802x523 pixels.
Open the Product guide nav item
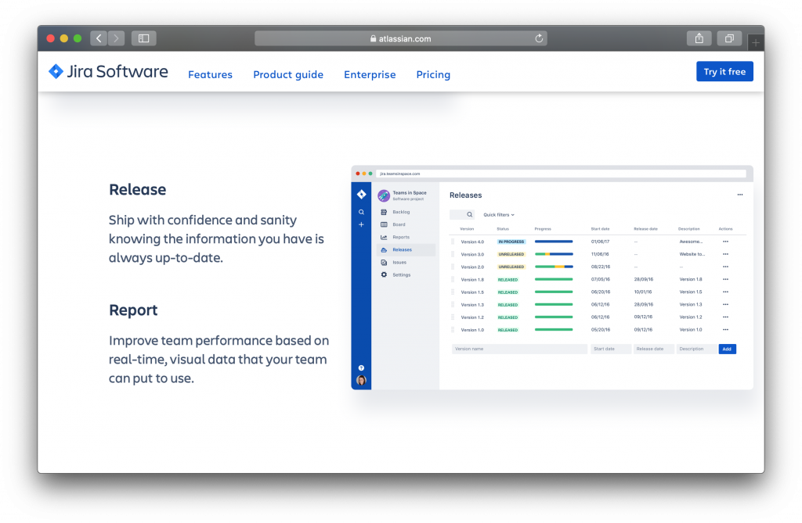tap(288, 74)
